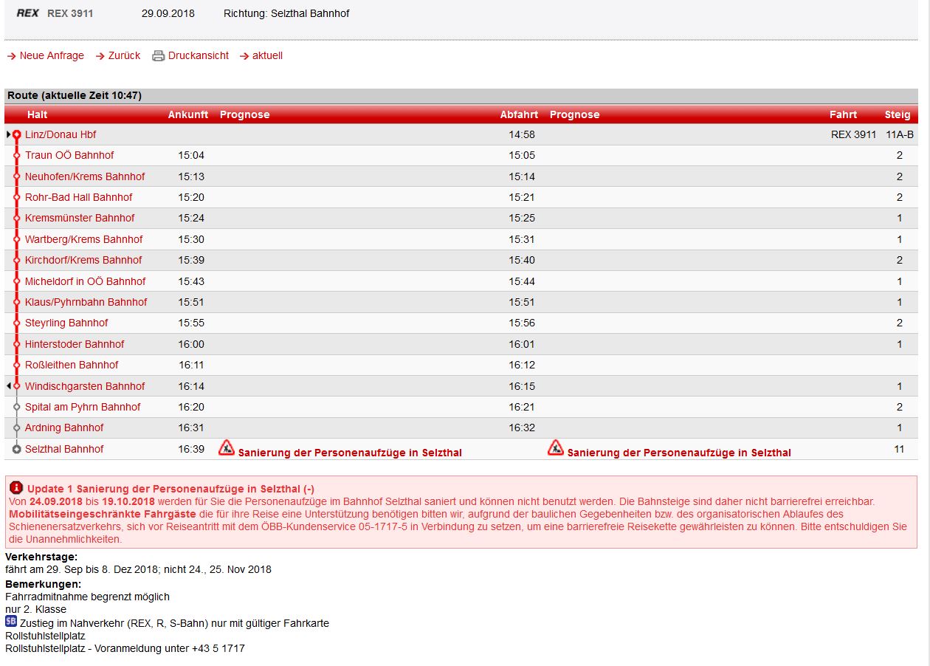Click the Abfahrt column header
This screenshot has height=666, width=930.
519,114
